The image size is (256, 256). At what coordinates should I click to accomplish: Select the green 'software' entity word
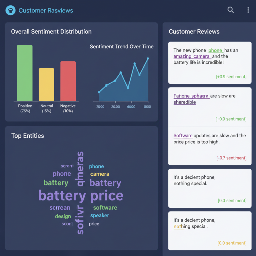click(x=105, y=207)
